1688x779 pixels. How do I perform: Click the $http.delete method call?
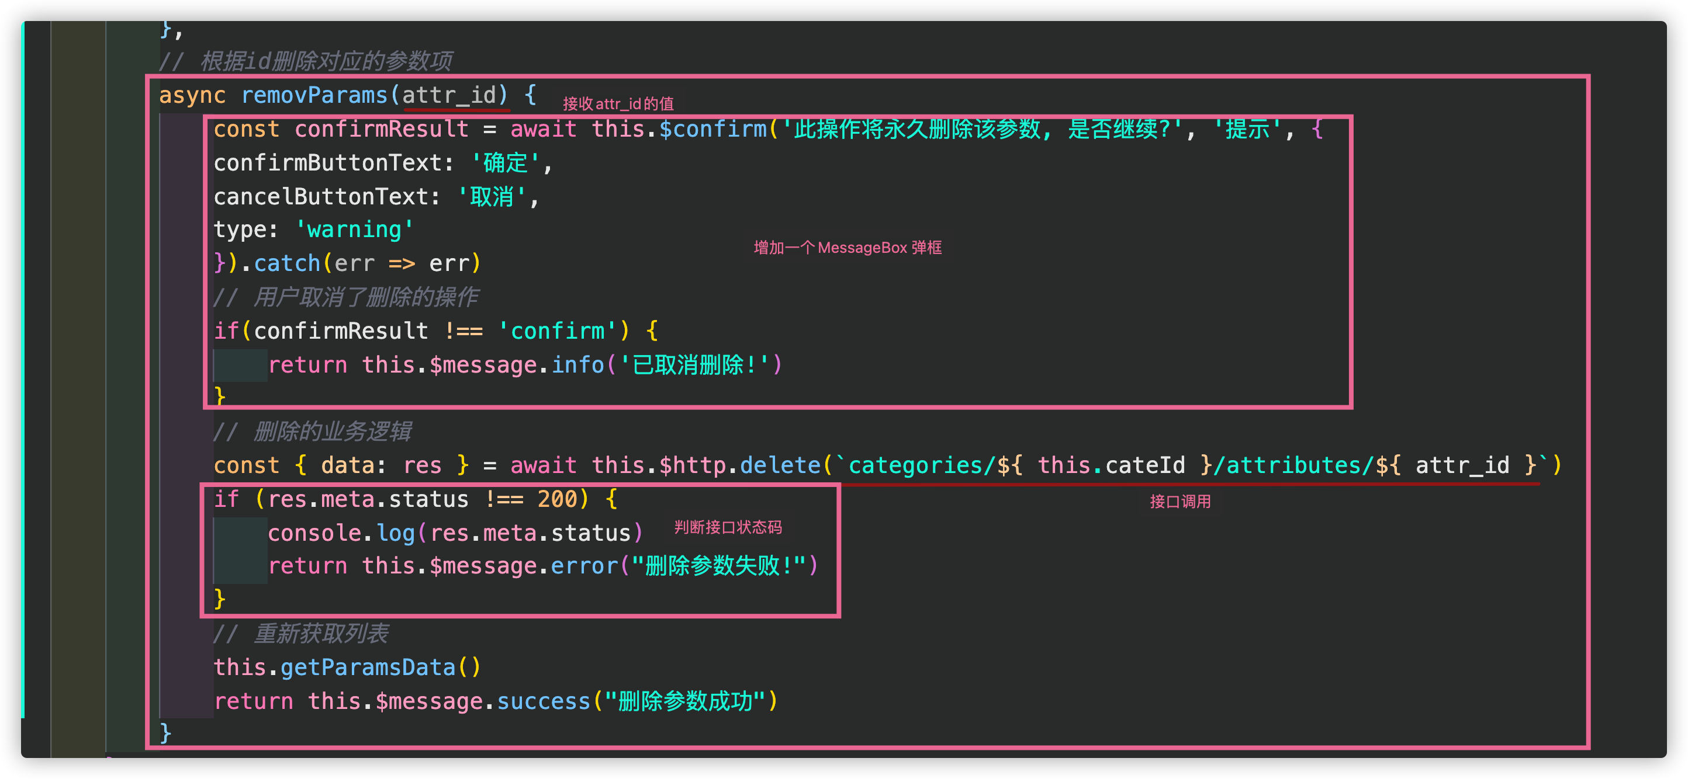[x=739, y=465]
